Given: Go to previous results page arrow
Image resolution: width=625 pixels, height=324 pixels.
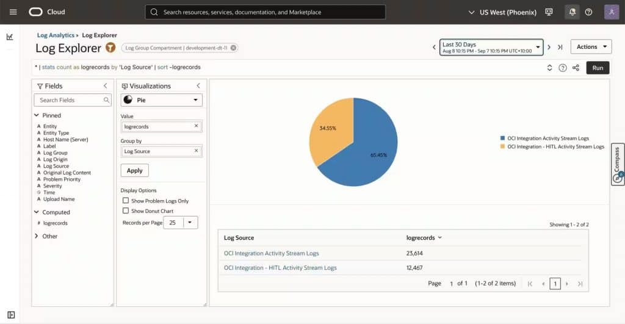Looking at the screenshot, I should pos(543,284).
